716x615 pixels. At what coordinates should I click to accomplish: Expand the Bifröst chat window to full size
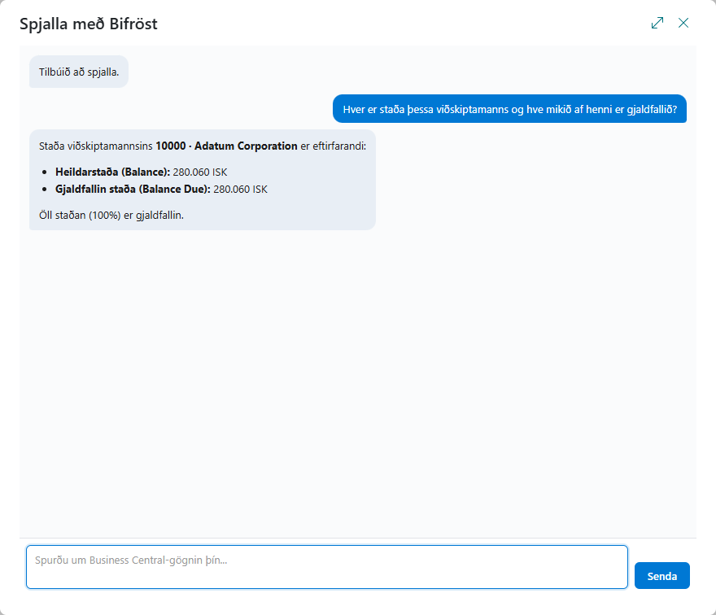(x=657, y=23)
